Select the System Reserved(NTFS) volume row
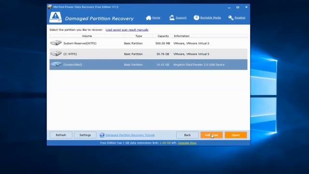This screenshot has height=174, width=309. click(148, 43)
